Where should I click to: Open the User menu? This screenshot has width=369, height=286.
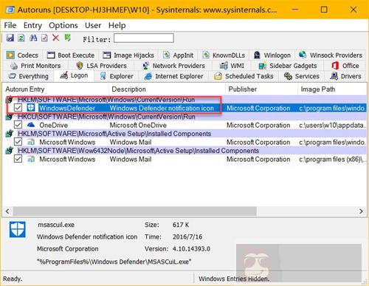pyautogui.click(x=93, y=25)
